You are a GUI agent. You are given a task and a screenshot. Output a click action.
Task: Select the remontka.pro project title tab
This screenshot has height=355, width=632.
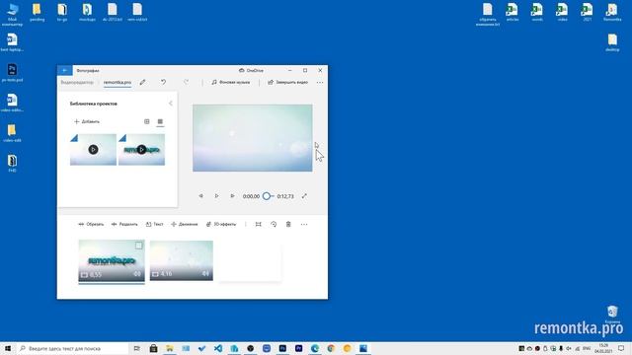point(118,83)
